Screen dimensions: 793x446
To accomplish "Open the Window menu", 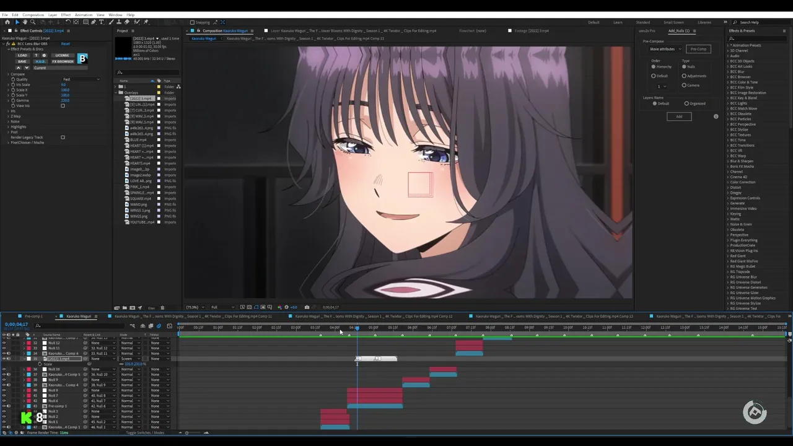I will pos(115,15).
